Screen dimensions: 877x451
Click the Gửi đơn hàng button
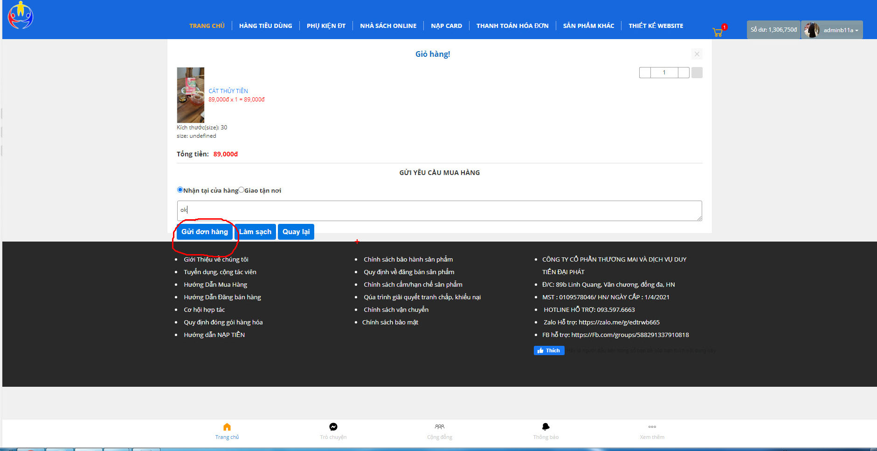(205, 232)
